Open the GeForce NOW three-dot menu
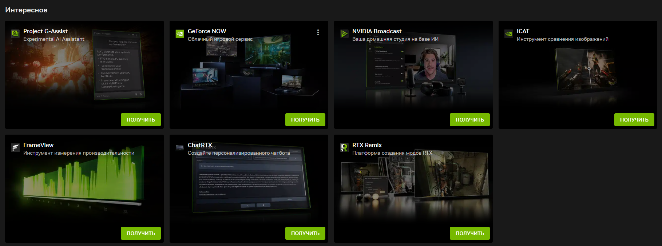 [x=318, y=32]
